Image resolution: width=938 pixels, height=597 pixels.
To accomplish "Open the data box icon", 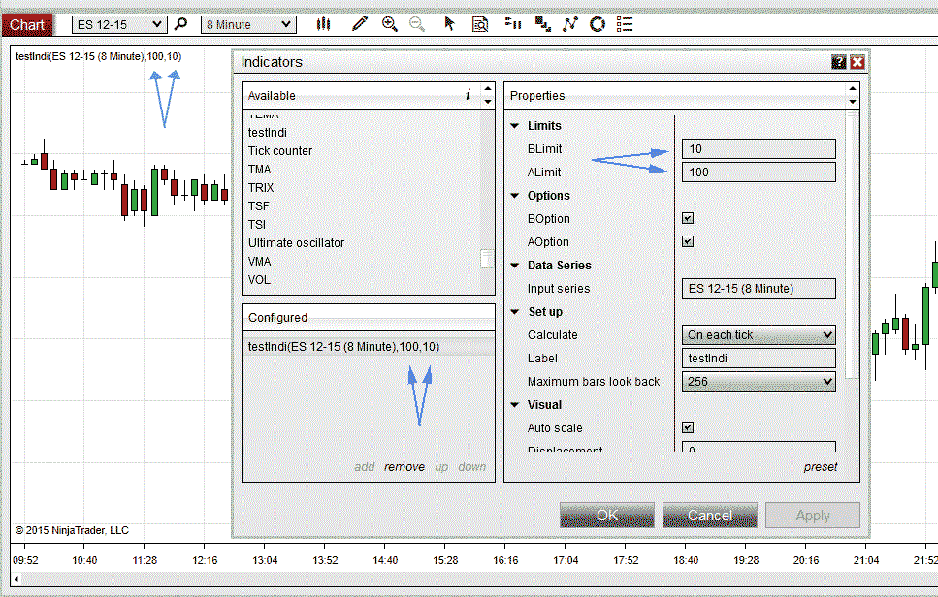I will point(479,24).
